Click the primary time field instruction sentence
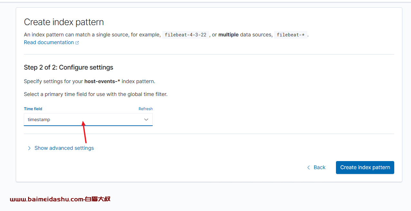411x211 pixels. (96, 94)
